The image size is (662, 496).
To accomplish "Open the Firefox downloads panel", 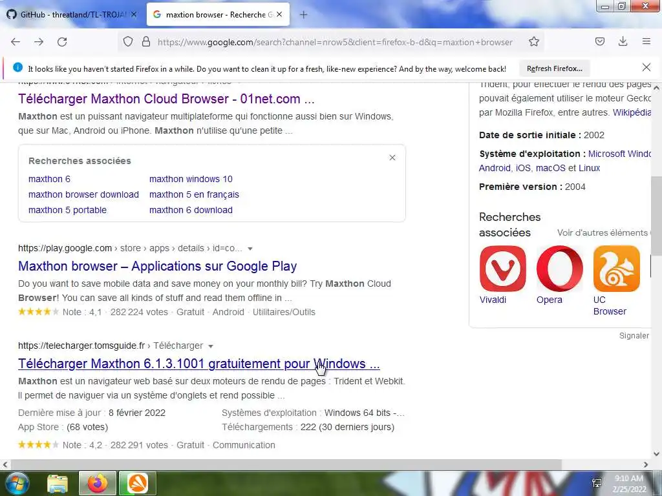I will click(623, 42).
